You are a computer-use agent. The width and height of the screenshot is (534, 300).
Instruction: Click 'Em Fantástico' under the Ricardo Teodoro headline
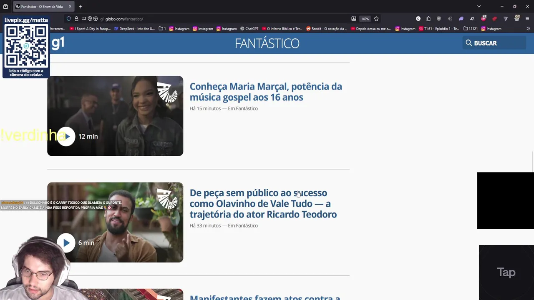click(x=243, y=225)
